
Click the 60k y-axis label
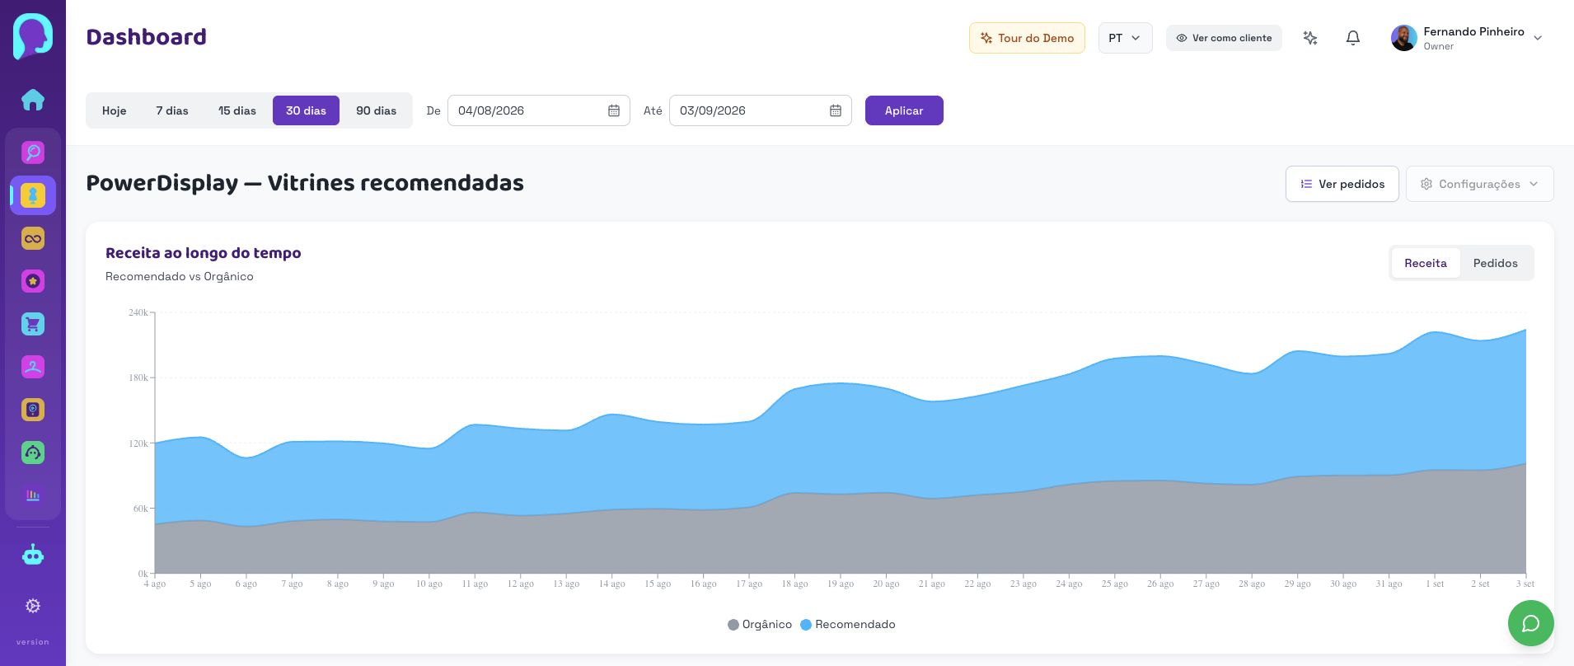141,509
